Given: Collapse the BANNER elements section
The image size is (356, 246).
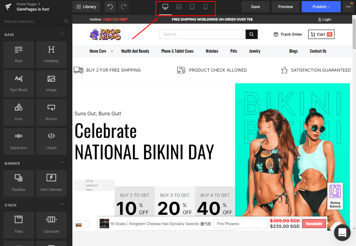Looking at the screenshot, I should (x=62, y=162).
